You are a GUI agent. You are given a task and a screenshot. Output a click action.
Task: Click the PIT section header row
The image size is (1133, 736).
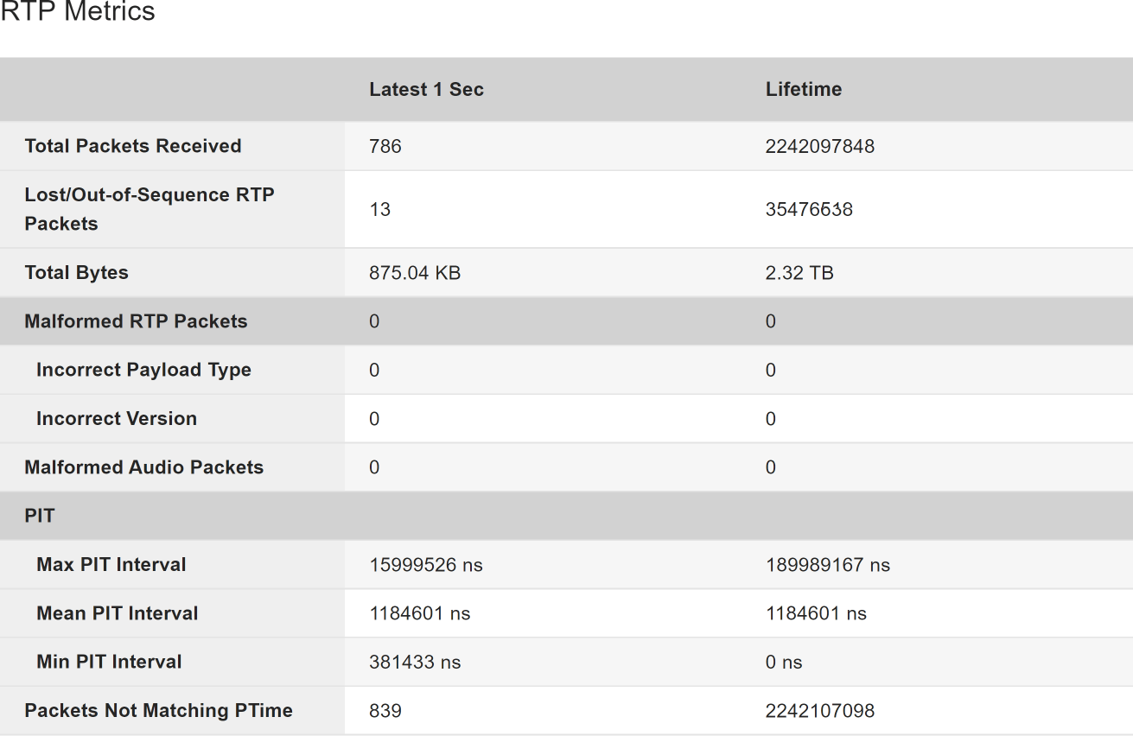click(x=566, y=516)
